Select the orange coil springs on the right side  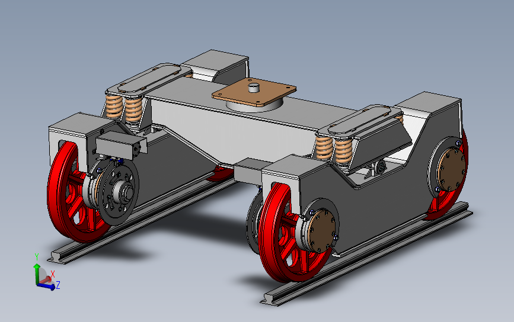pos(334,151)
